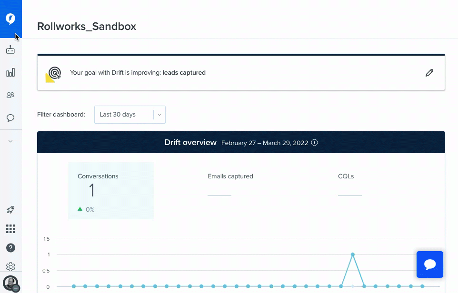
Task: Click the rocket icon in sidebar
Action: click(x=10, y=210)
